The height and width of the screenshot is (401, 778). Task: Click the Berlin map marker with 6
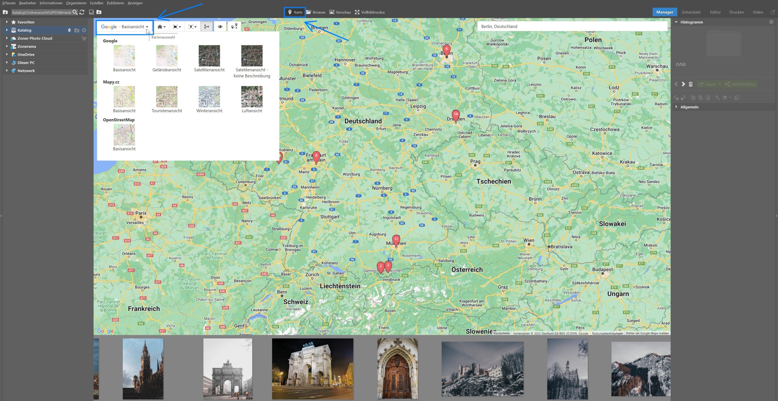446,50
